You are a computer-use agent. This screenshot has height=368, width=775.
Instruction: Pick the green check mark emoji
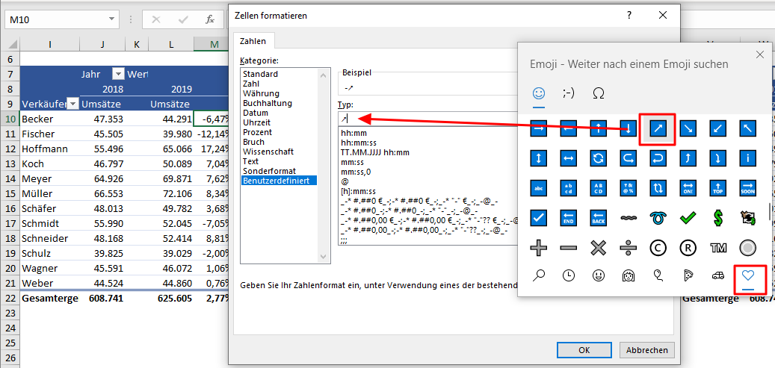pyautogui.click(x=688, y=217)
